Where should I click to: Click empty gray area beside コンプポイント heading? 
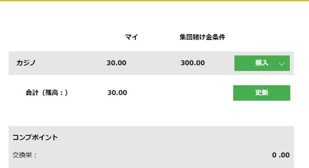[x=168, y=137]
